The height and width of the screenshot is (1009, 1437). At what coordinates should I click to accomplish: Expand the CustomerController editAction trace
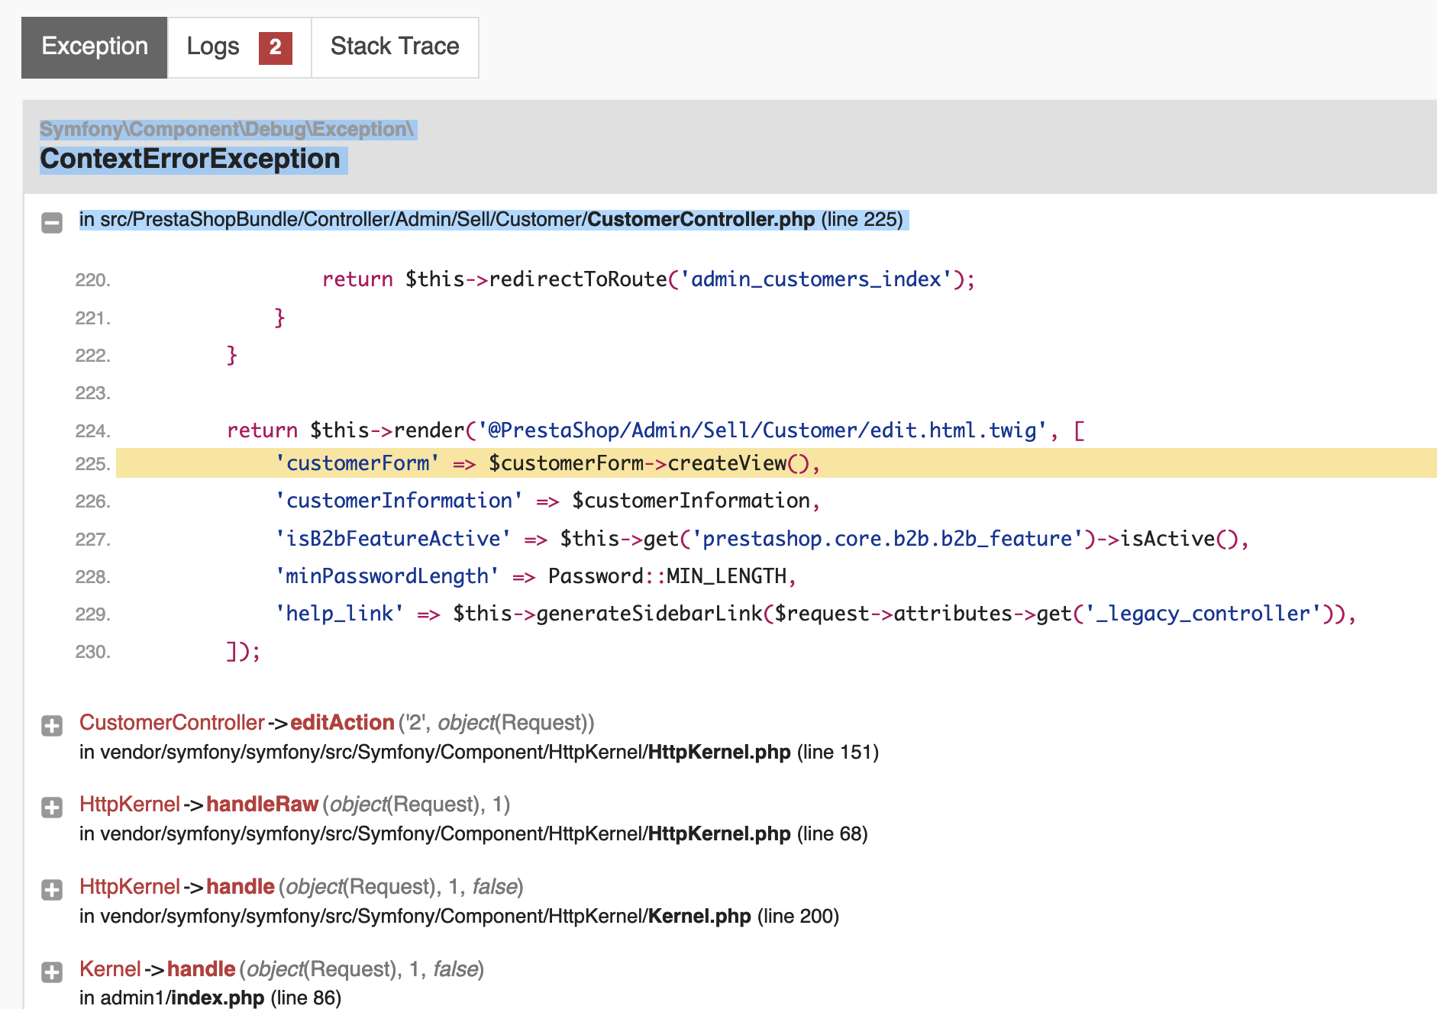[52, 726]
